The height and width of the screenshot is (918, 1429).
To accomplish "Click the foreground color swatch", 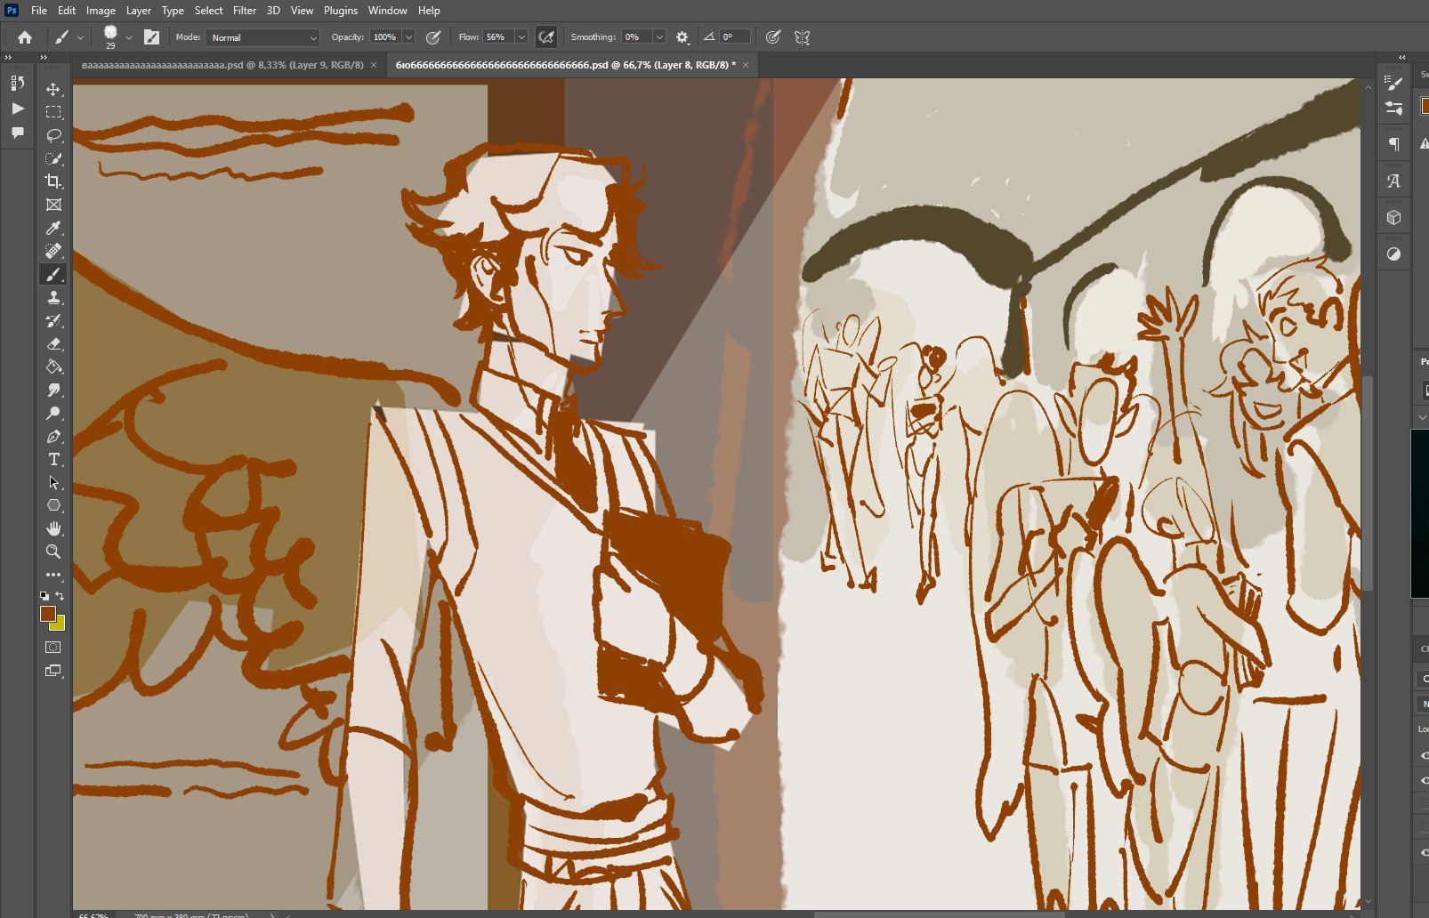I will [x=47, y=614].
